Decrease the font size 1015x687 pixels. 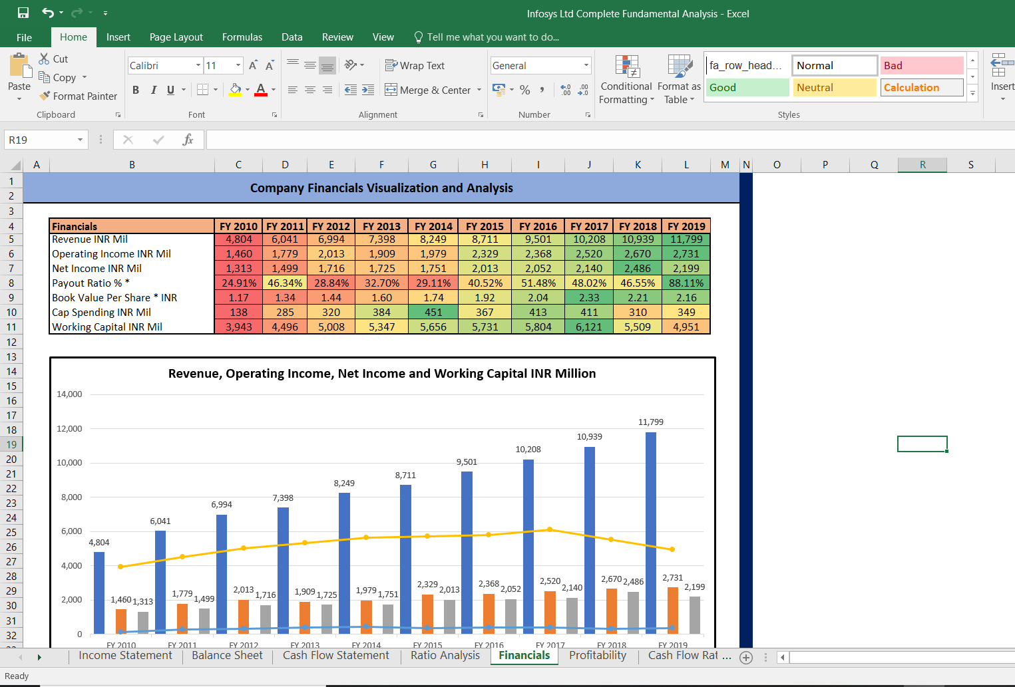pos(270,65)
